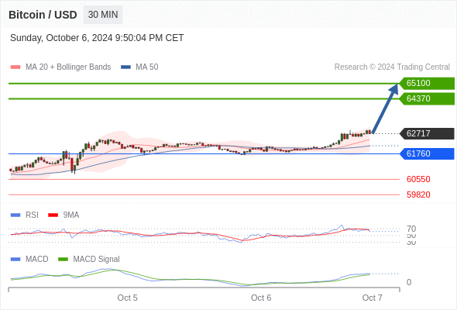Select the 64370 resistance price label
Viewport: 457px width, 310px height.
tap(427, 98)
